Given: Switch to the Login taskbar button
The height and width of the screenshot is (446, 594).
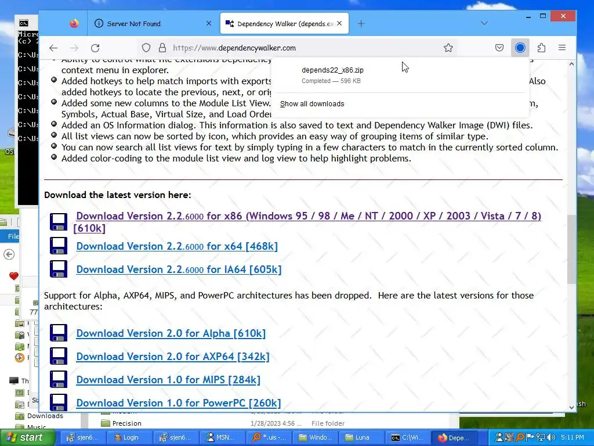Looking at the screenshot, I should point(130,437).
